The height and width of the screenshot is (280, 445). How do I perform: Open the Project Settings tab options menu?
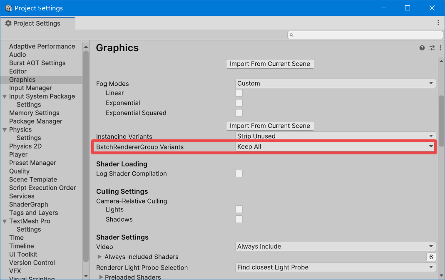(x=438, y=23)
